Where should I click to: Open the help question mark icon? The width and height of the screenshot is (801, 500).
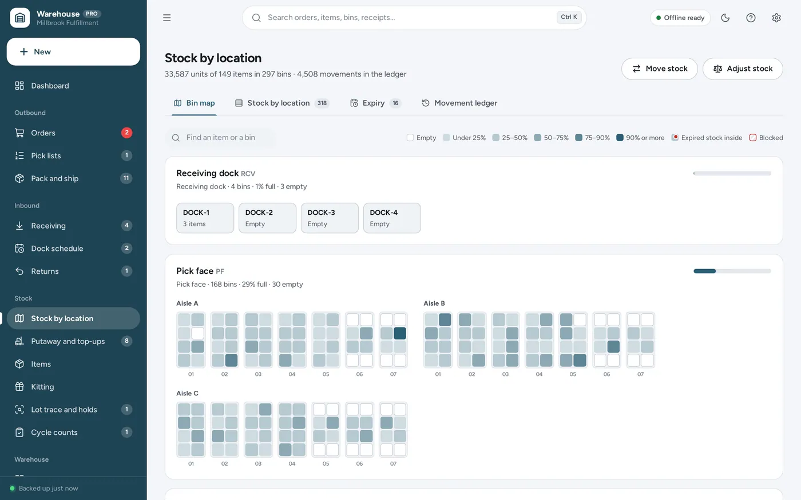click(751, 18)
